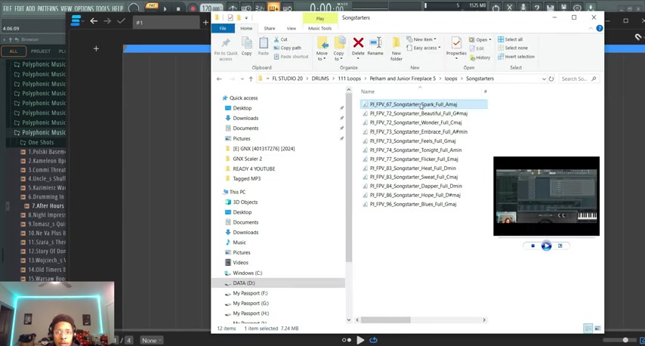
Task: Click the Explorer help question mark icon
Action: [x=600, y=29]
